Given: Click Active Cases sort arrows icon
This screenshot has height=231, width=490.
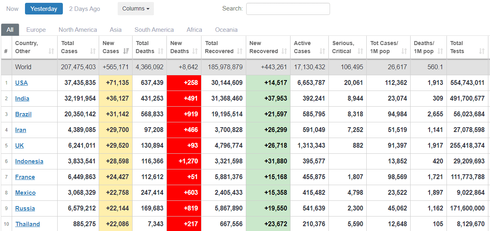Looking at the screenshot, I should click(322, 51).
